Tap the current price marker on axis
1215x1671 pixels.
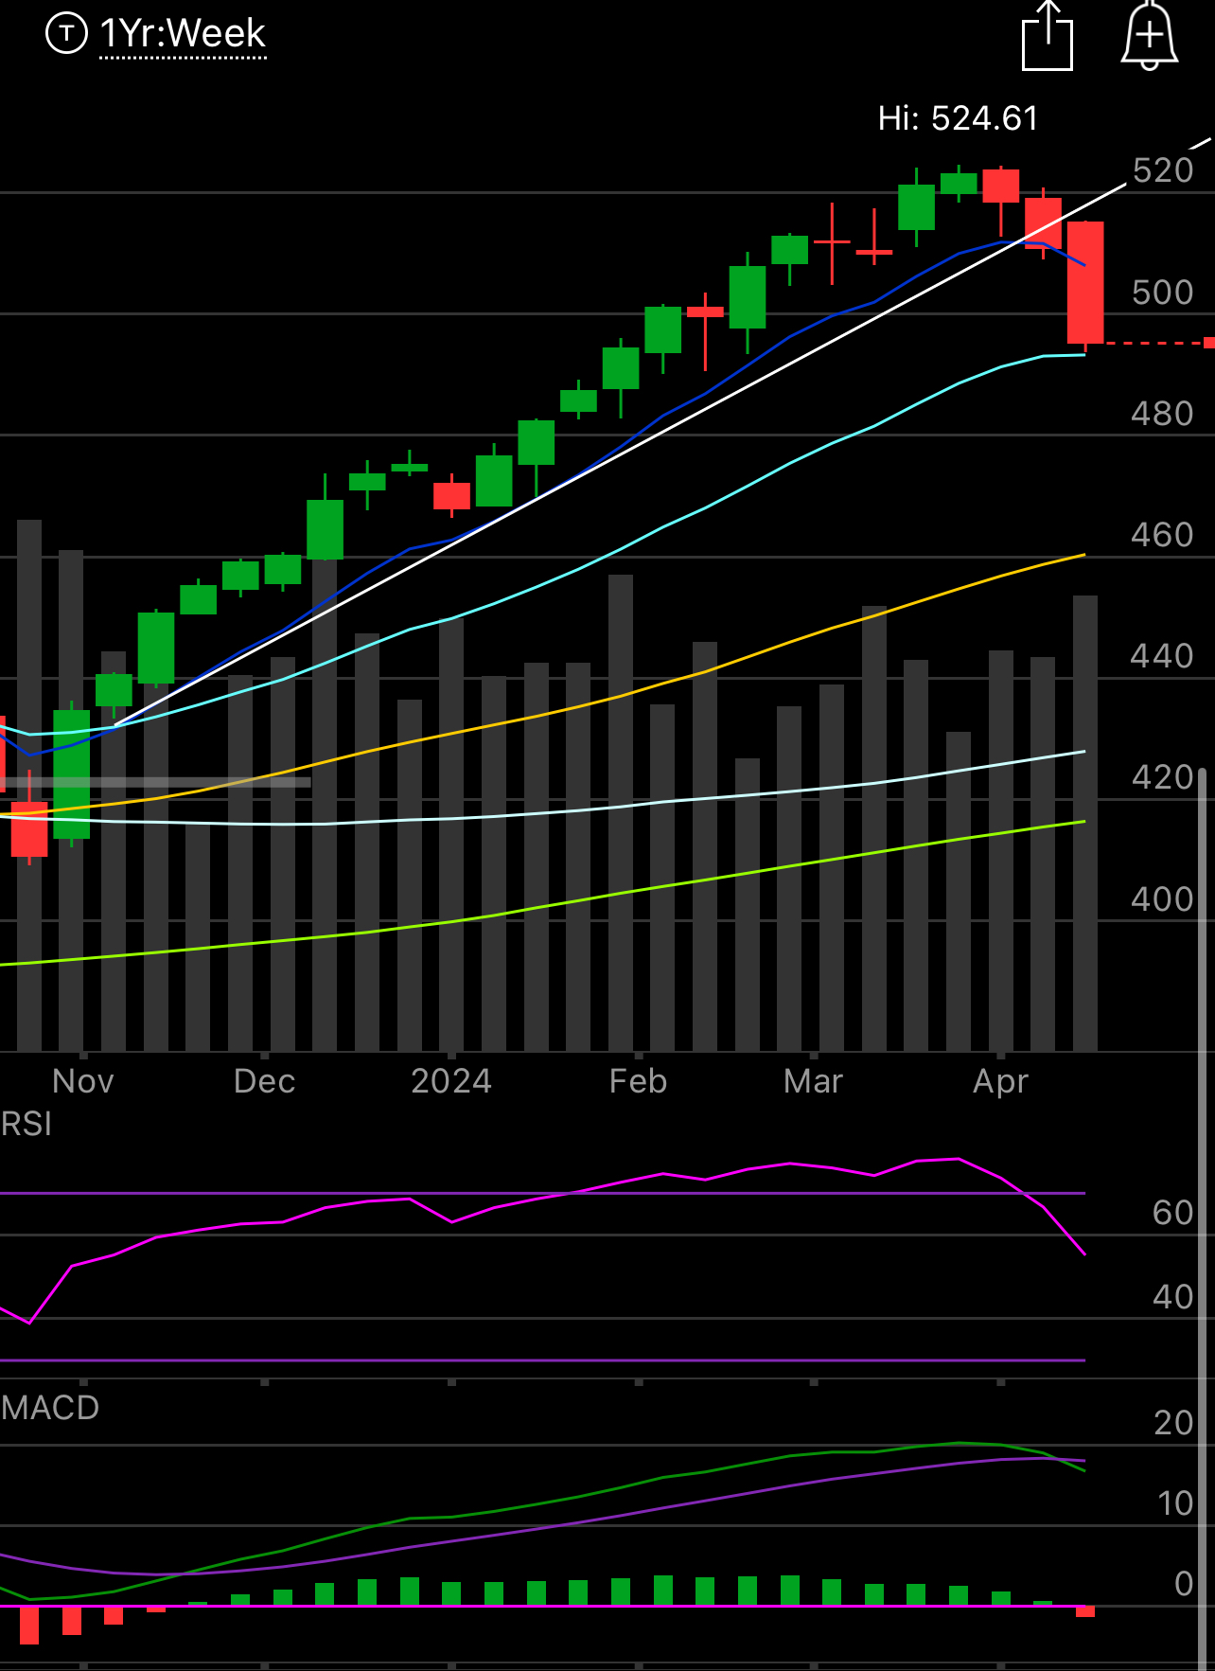point(1209,343)
